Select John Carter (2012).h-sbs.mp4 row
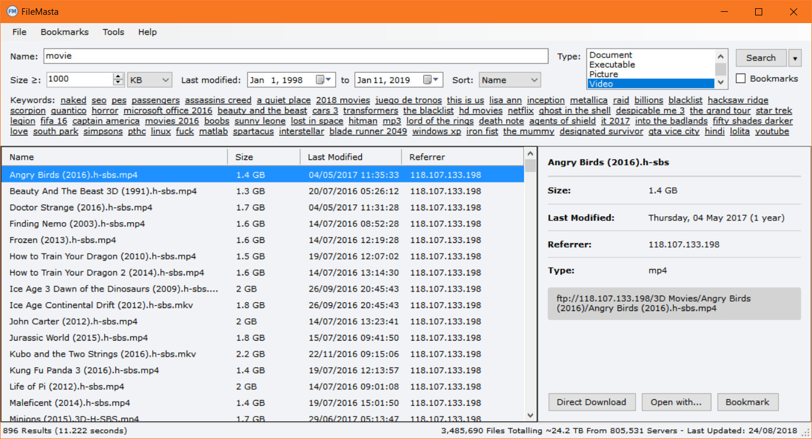 pos(262,322)
